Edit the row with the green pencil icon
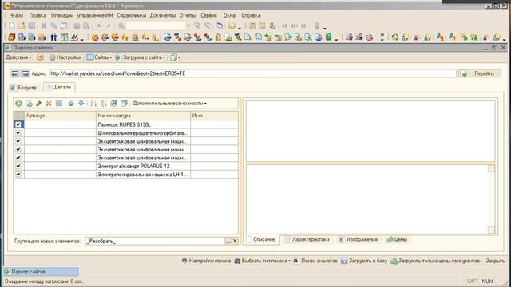 coord(39,104)
